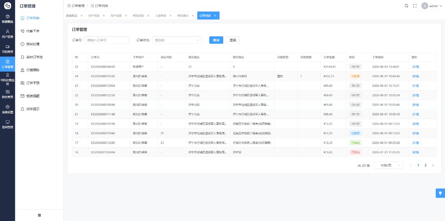Open 详情 for order DD202608012256
445x221 pixels.
(415, 95)
